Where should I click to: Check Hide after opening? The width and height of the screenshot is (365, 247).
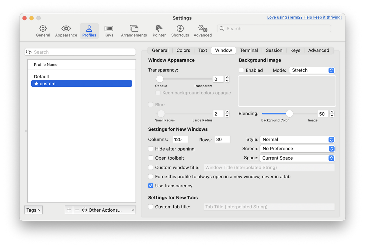151,149
